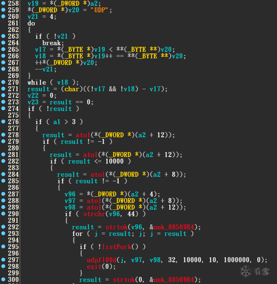Select parameter a1 on line 276
This screenshot has width=277, height=284.
pyautogui.click(x=57, y=122)
